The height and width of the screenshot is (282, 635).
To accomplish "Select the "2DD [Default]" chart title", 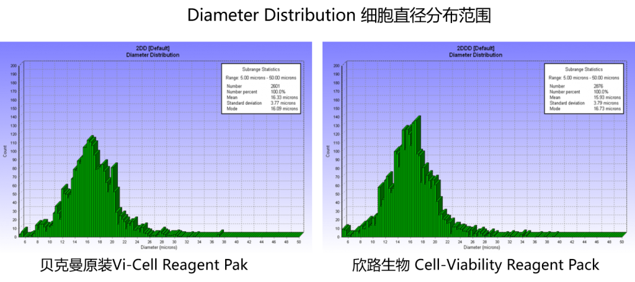I will click(153, 49).
